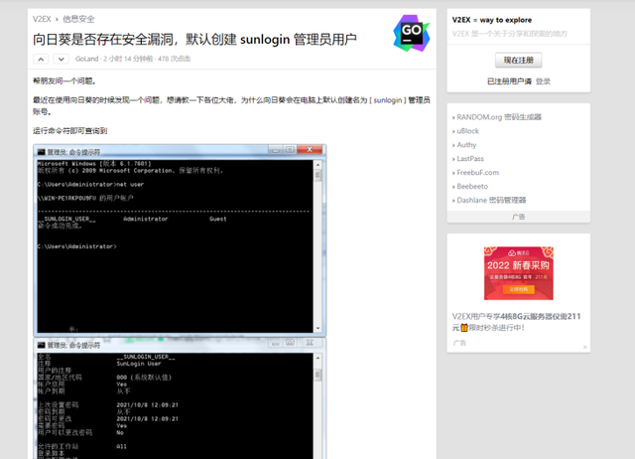Open the Authy link
635x459 pixels.
click(466, 145)
